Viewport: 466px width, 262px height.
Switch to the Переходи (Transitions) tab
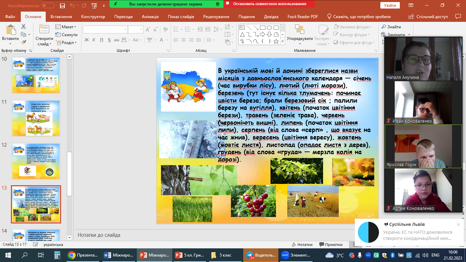(x=123, y=17)
